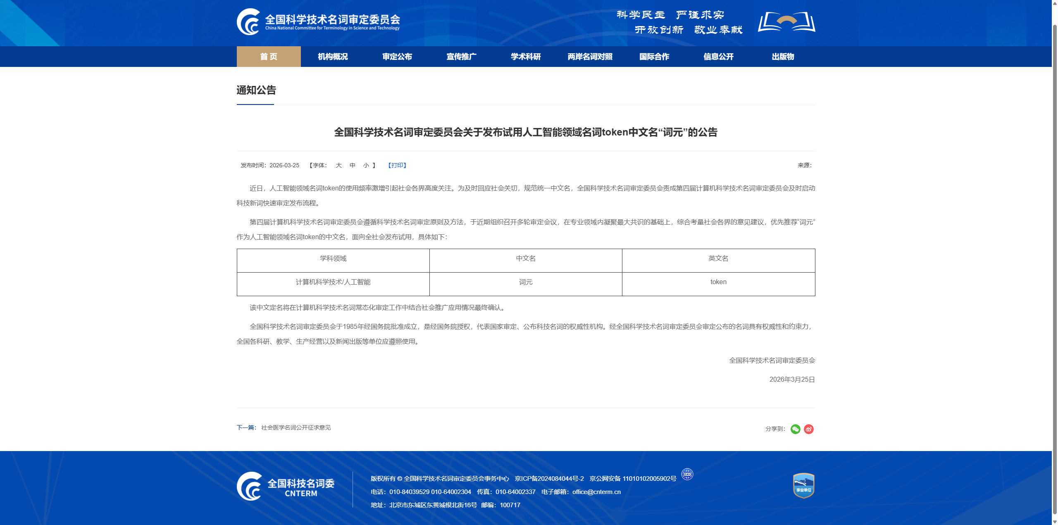This screenshot has height=525, width=1058.
Task: Open the 审定公布 navigation menu
Action: coord(397,57)
